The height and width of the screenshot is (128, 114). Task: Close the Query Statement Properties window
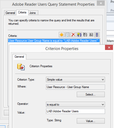pos(101,3)
